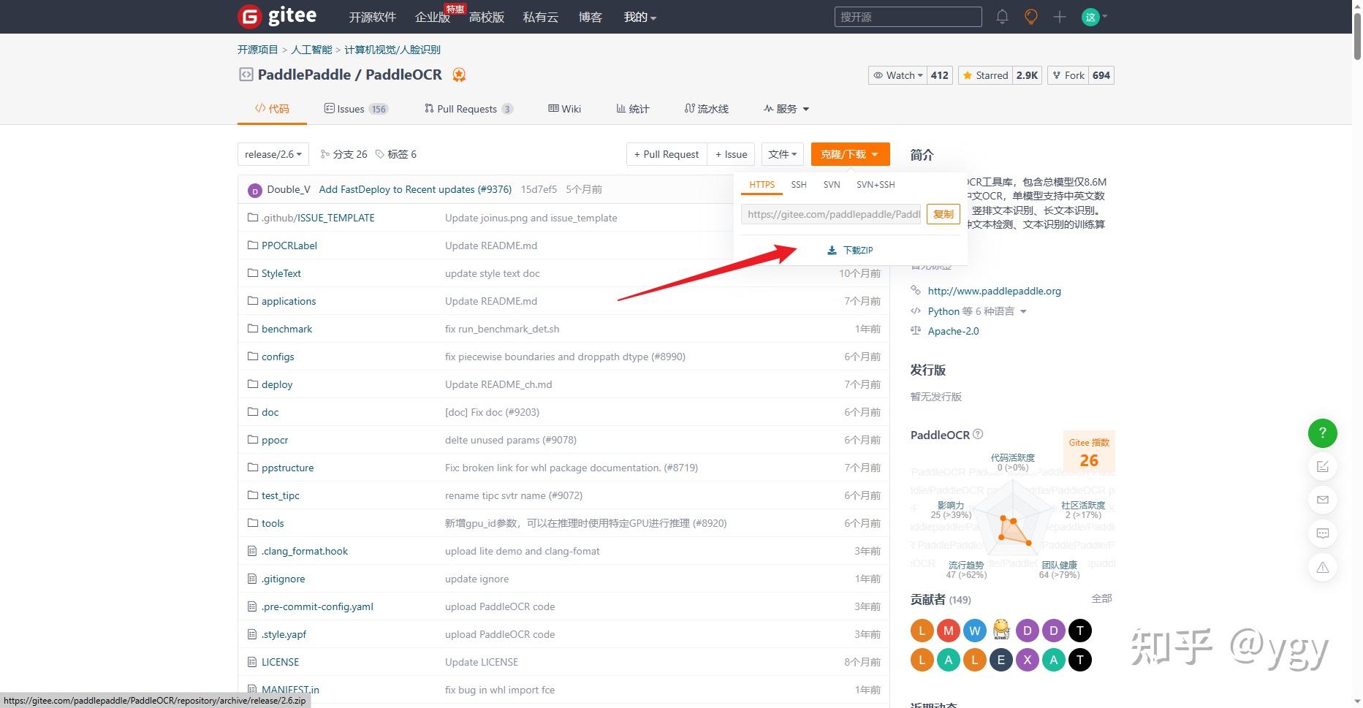Focus the 搜开源 search field
The height and width of the screenshot is (708, 1363).
(908, 17)
